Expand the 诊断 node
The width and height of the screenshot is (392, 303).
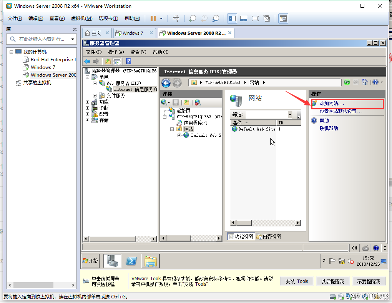88,108
